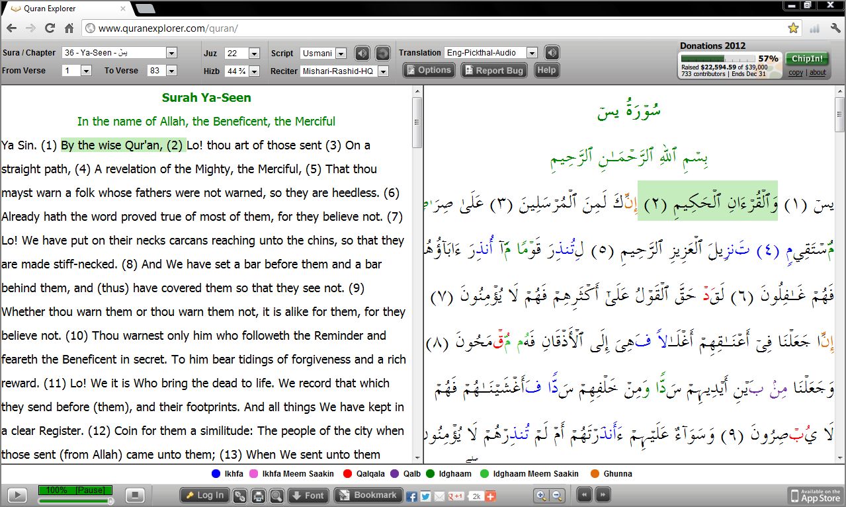Click the Options button
Image resolution: width=846 pixels, height=507 pixels.
[429, 70]
